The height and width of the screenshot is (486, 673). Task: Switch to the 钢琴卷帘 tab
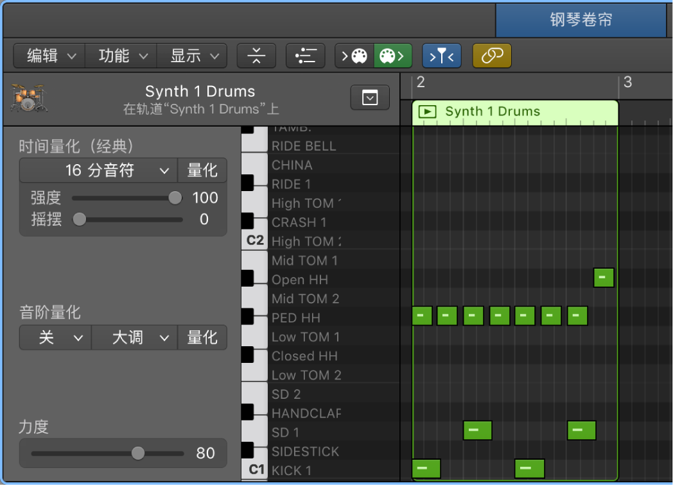coord(581,20)
